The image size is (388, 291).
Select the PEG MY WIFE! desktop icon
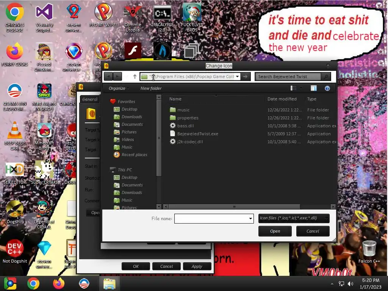pos(103,15)
